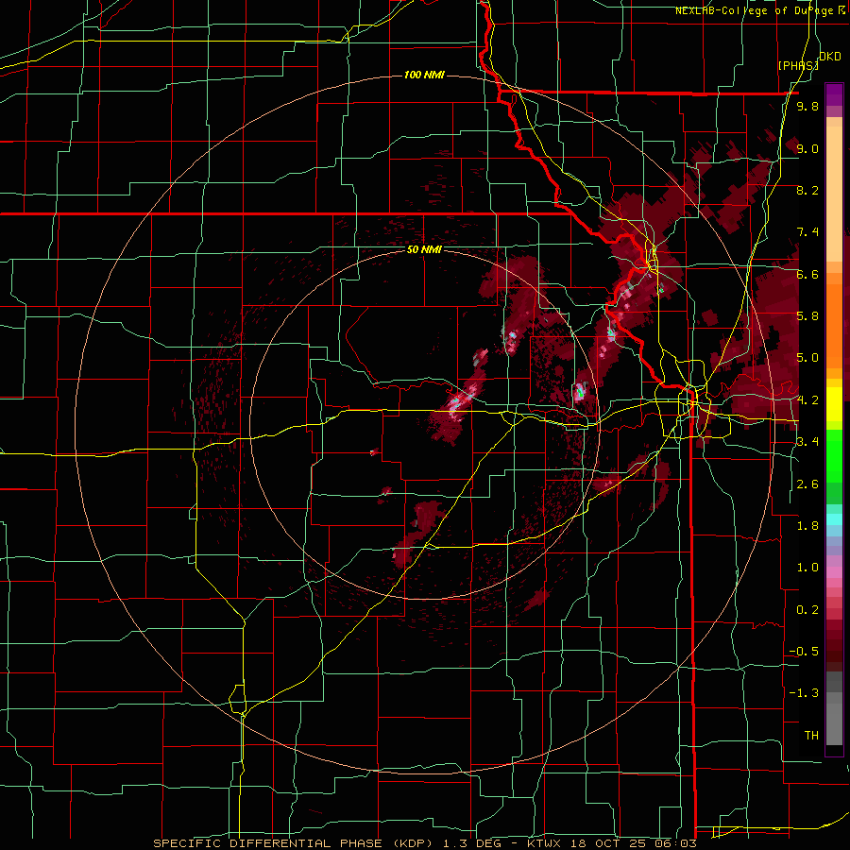Viewport: 850px width, 850px height.
Task: Click the 1.0 value on the color scale
Action: [807, 569]
